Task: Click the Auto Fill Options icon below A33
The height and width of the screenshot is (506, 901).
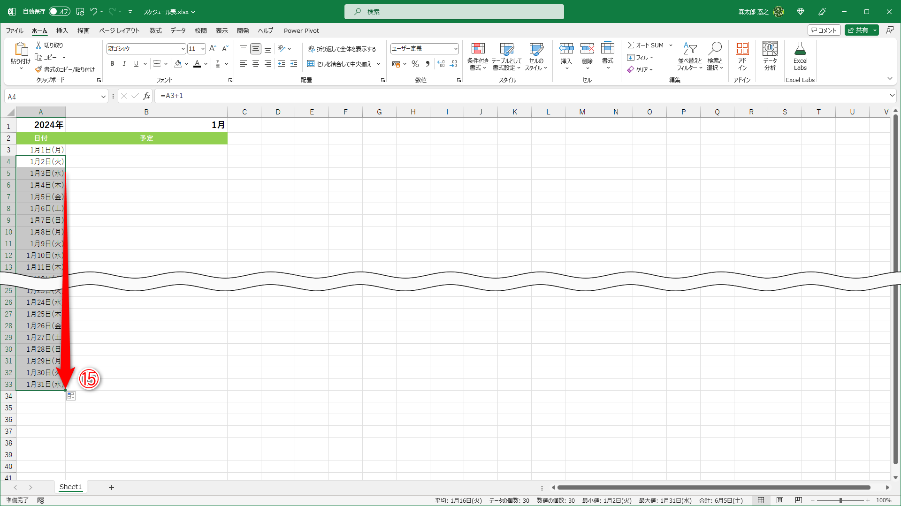Action: 70,396
